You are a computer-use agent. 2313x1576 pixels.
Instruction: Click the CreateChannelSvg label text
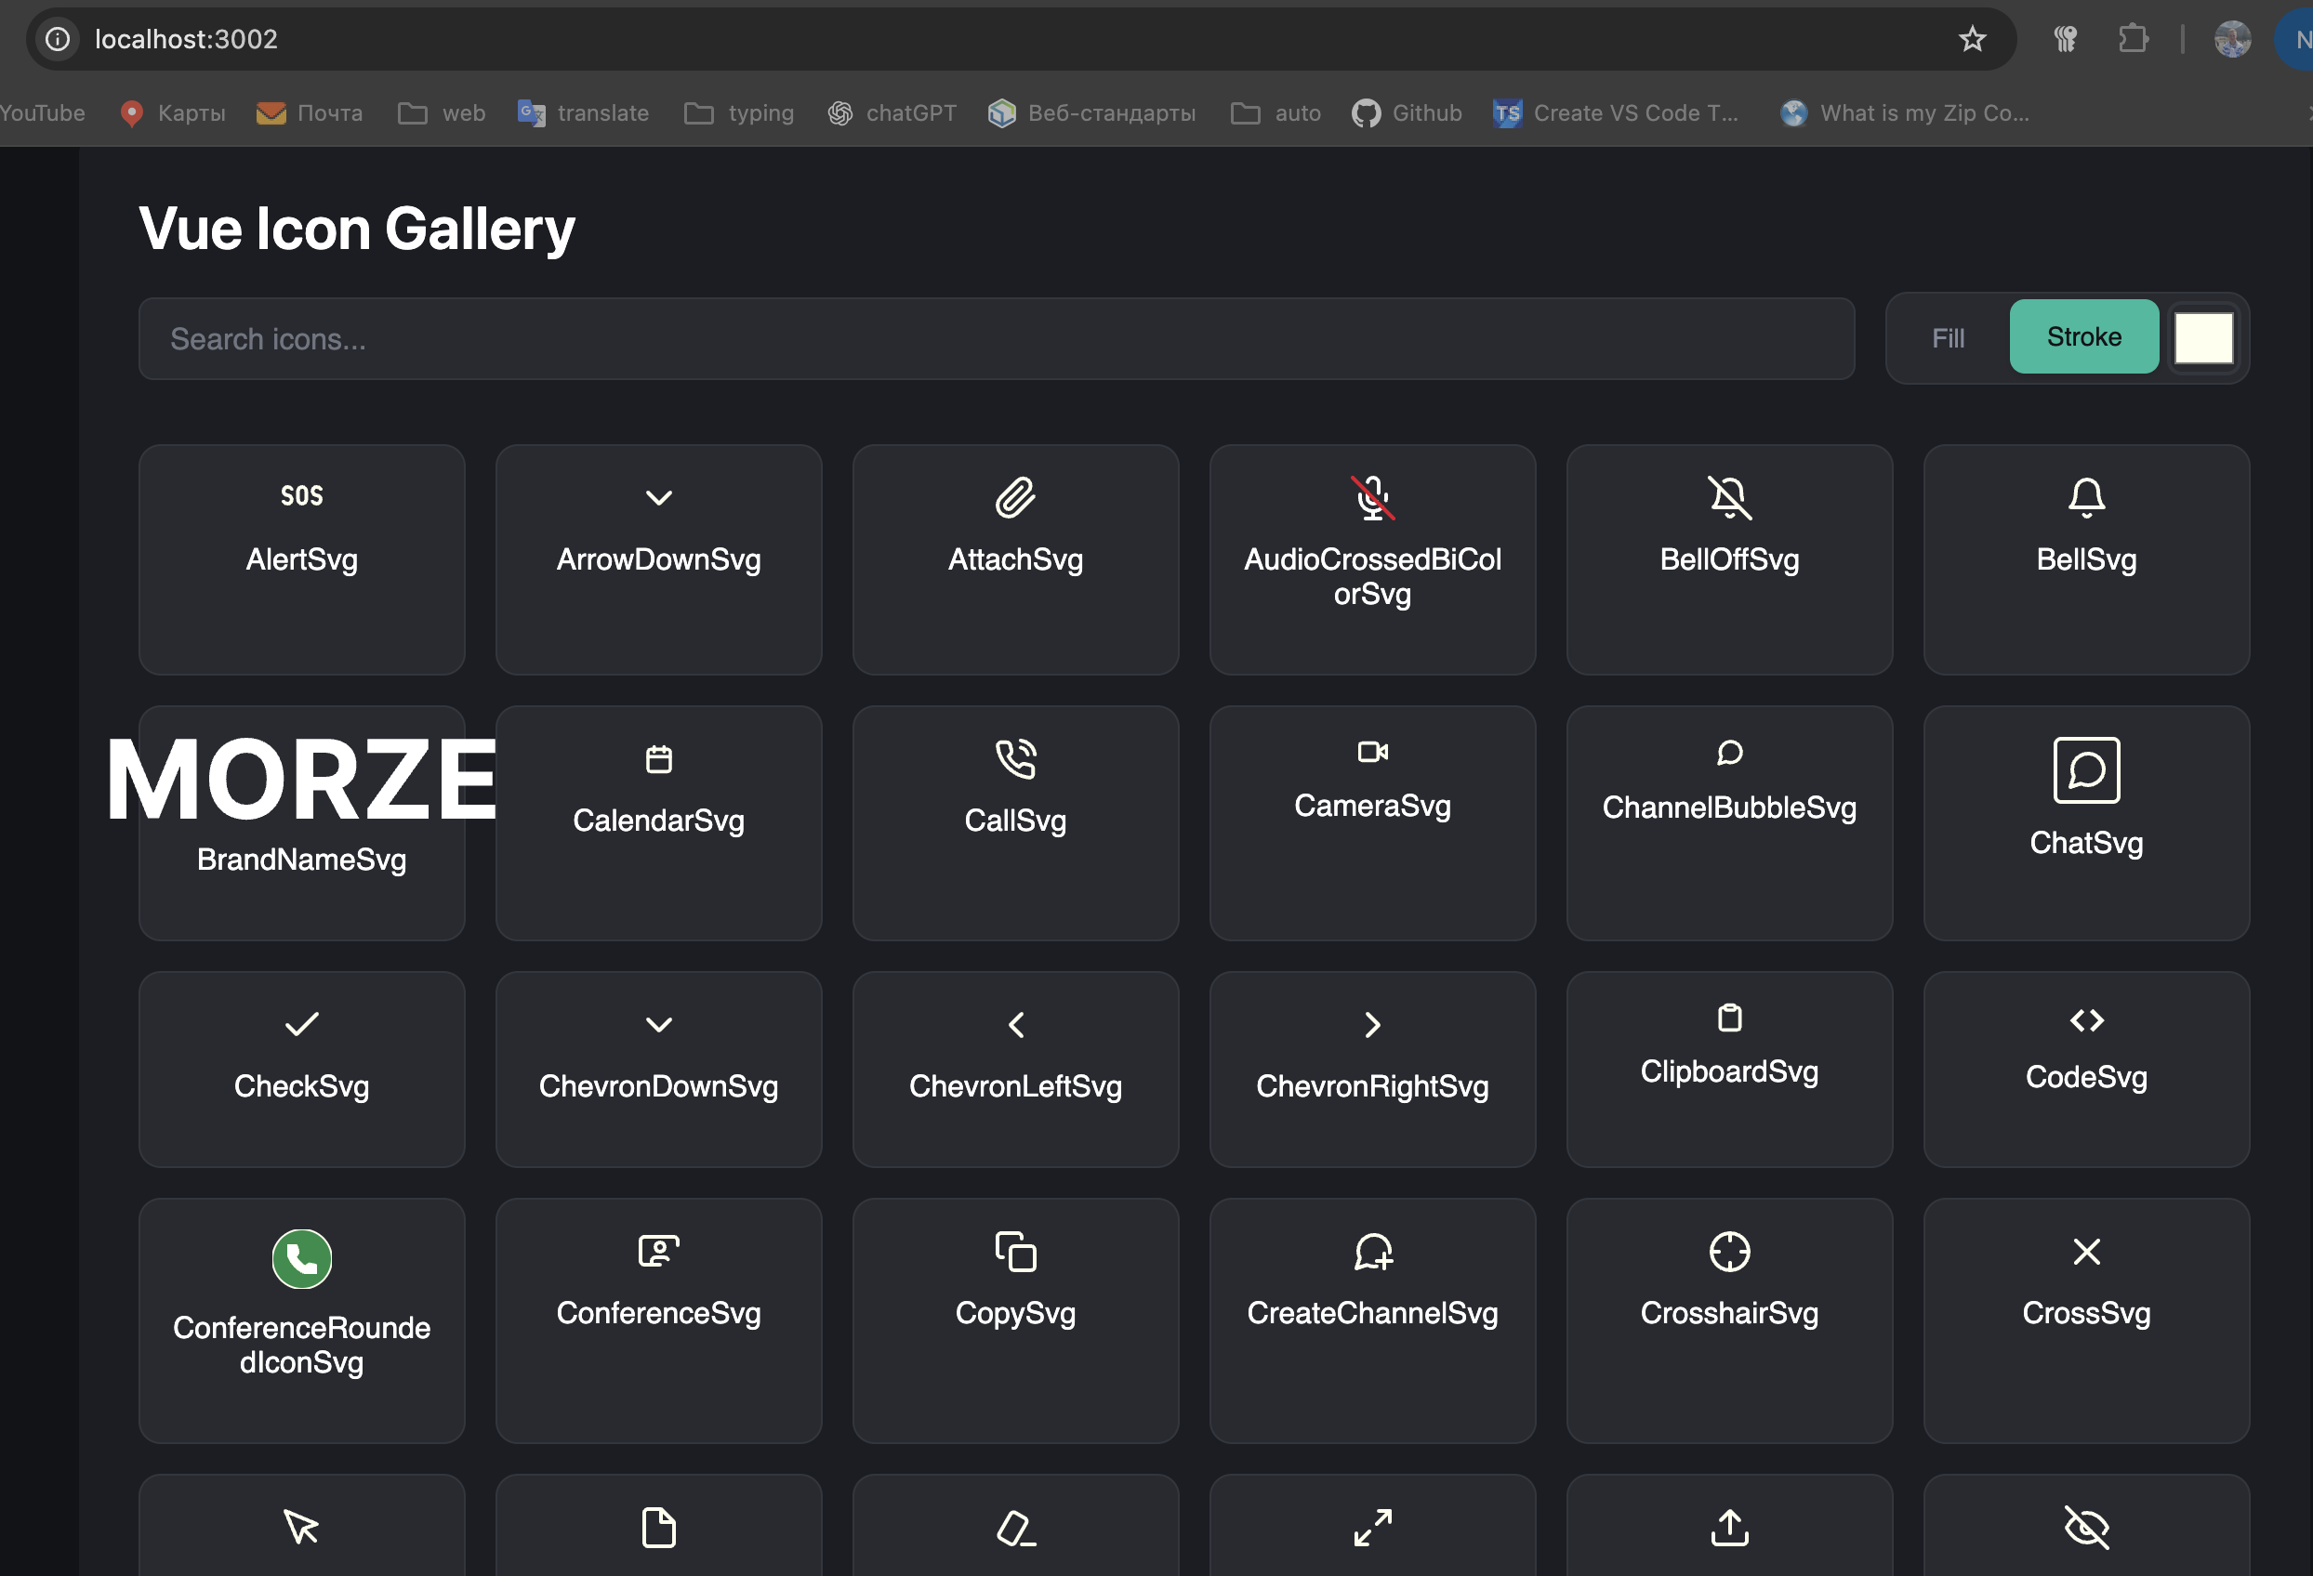(x=1372, y=1313)
